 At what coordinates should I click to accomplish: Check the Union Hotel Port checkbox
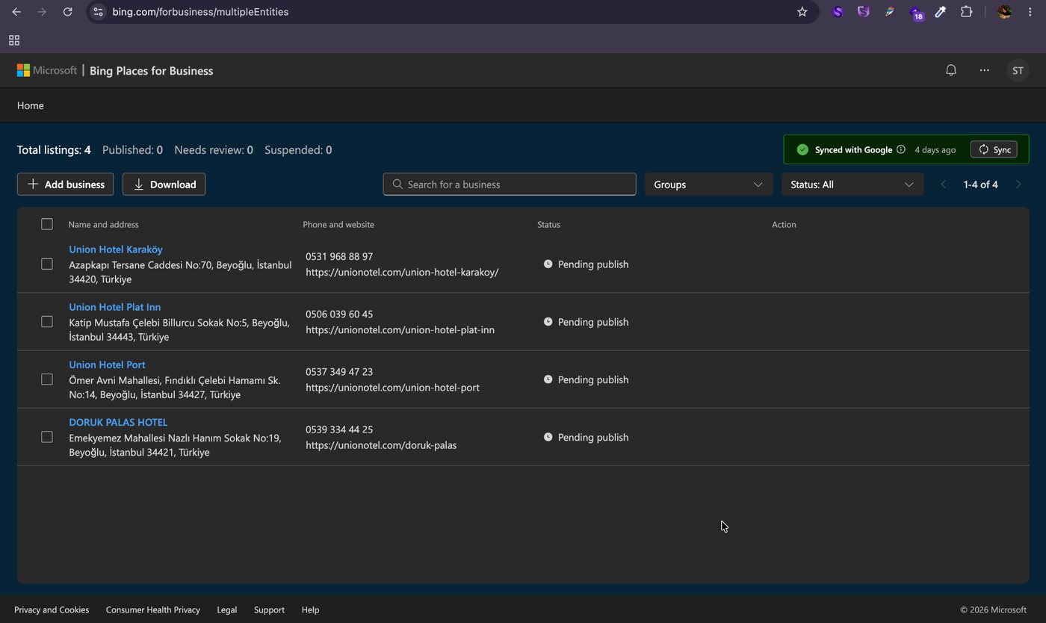pos(47,379)
